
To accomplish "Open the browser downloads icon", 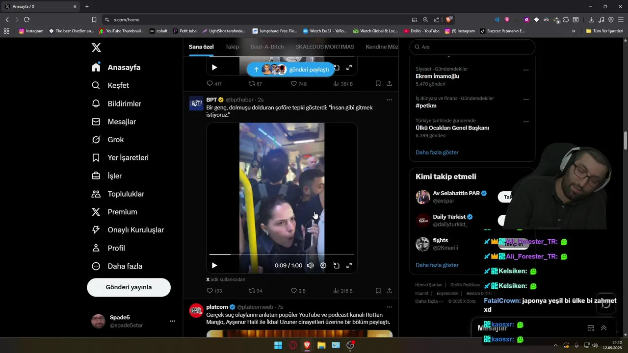I will pyautogui.click(x=591, y=20).
